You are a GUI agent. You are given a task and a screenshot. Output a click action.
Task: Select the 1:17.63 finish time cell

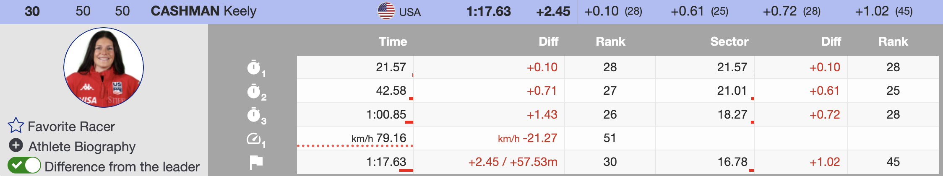click(x=386, y=162)
